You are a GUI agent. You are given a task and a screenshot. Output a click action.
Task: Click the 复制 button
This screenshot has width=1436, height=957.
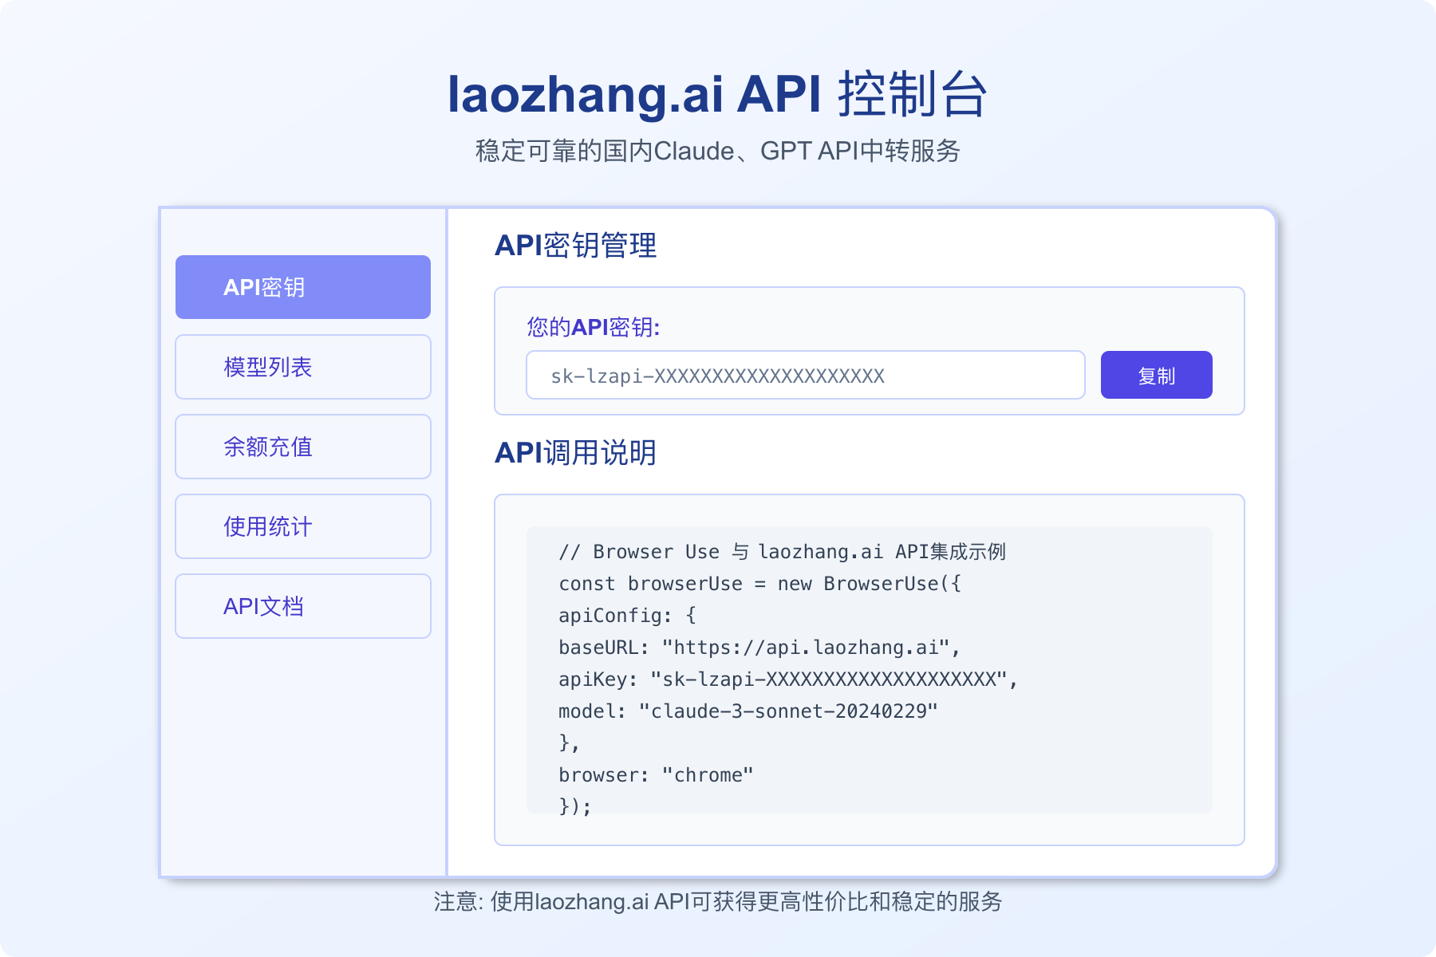click(1157, 375)
